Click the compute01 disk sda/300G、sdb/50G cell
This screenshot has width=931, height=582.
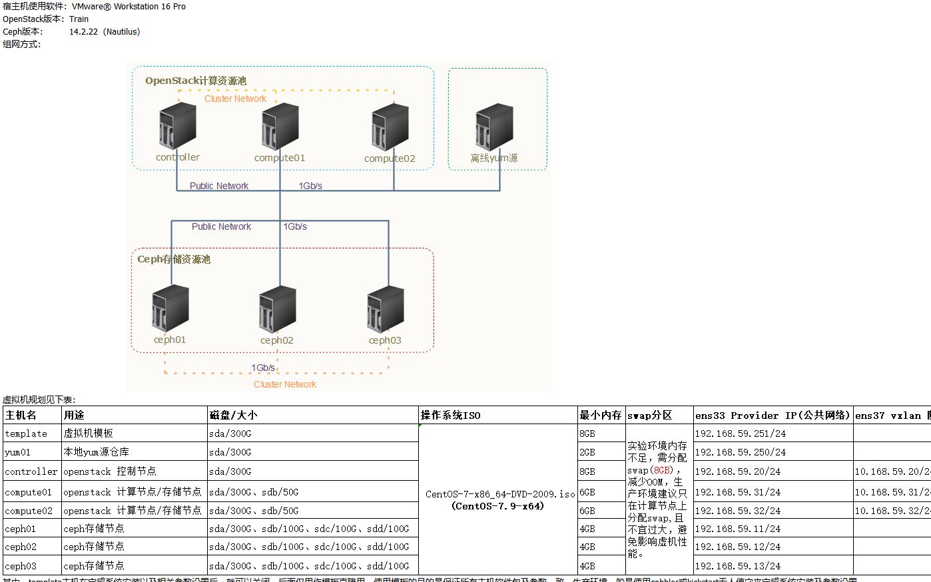click(x=313, y=492)
